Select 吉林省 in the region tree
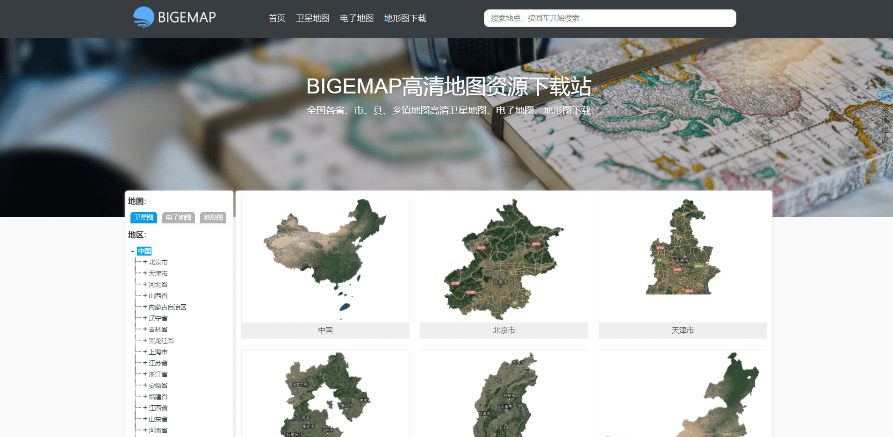This screenshot has height=437, width=893. pyautogui.click(x=158, y=330)
